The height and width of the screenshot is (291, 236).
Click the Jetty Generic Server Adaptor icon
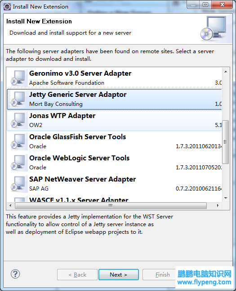pyautogui.click(x=18, y=99)
